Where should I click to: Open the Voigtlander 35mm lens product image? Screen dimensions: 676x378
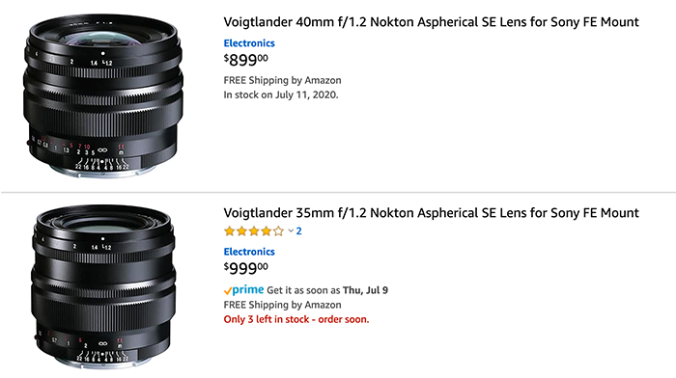(103, 286)
